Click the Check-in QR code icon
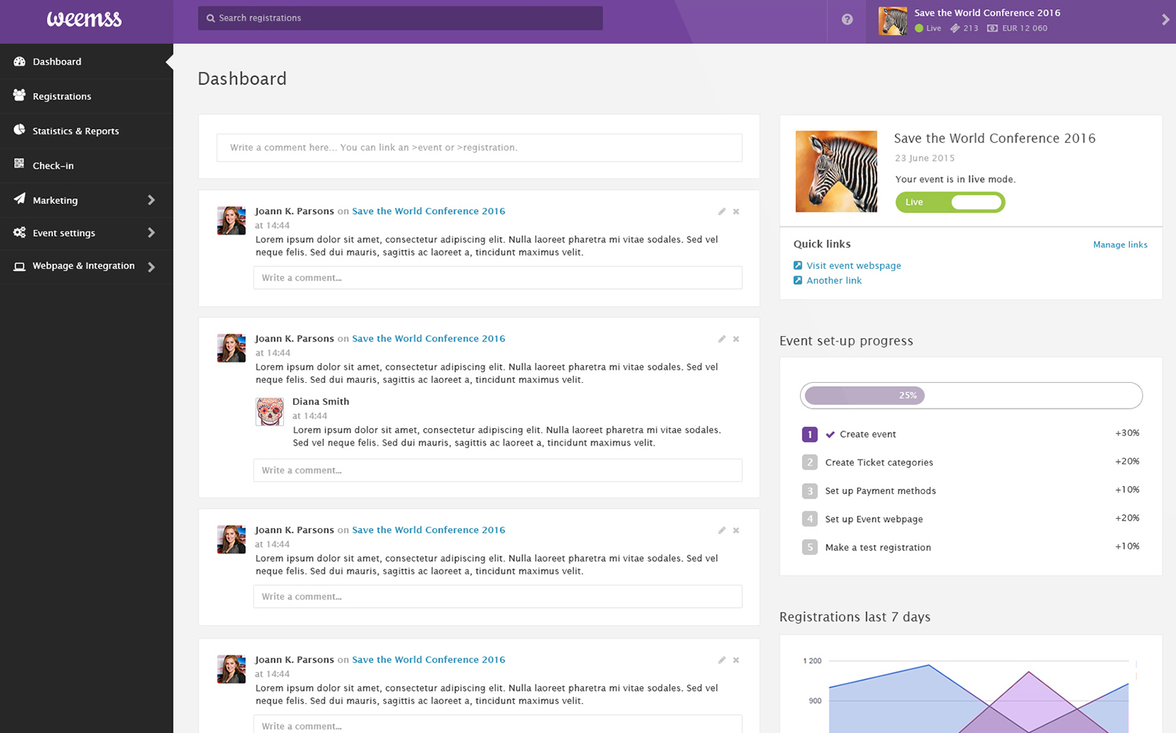 [x=19, y=164]
